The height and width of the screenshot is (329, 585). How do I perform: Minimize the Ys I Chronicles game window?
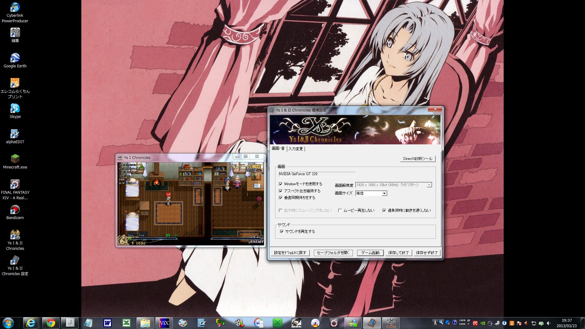pos(237,157)
